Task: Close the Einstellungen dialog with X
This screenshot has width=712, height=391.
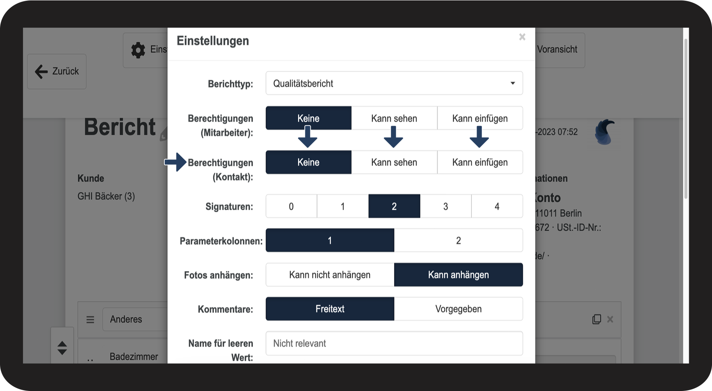Action: 522,37
